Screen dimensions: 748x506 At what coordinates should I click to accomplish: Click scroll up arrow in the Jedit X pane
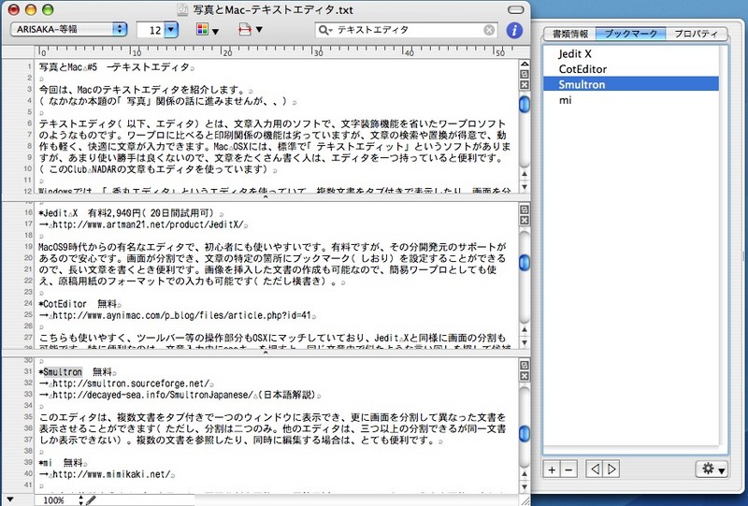pyautogui.click(x=525, y=330)
